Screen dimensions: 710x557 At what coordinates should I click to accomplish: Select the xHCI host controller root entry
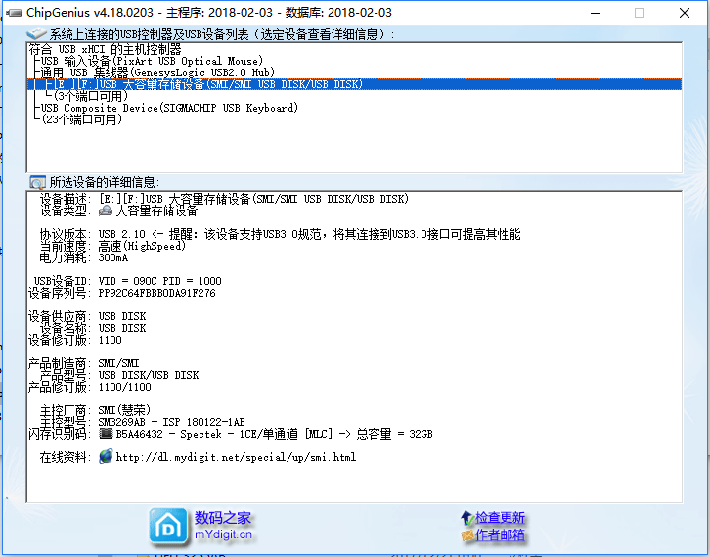pos(105,49)
